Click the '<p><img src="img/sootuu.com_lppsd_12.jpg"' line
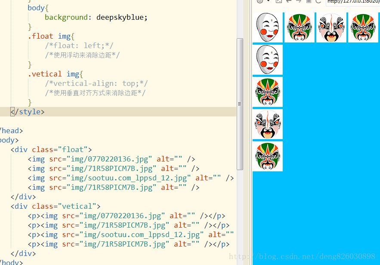 pyautogui.click(x=131, y=235)
